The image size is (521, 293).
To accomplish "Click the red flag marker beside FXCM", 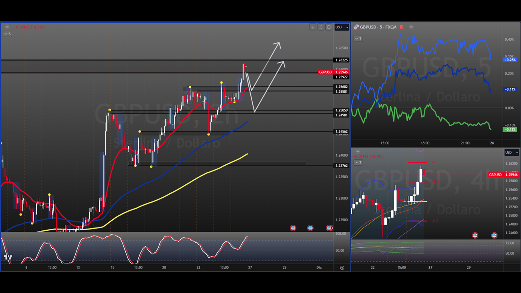I will point(401,27).
